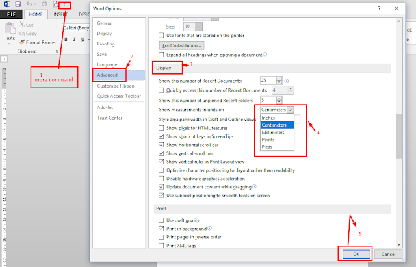
Task: Uncheck Print in background
Action: coord(161,229)
